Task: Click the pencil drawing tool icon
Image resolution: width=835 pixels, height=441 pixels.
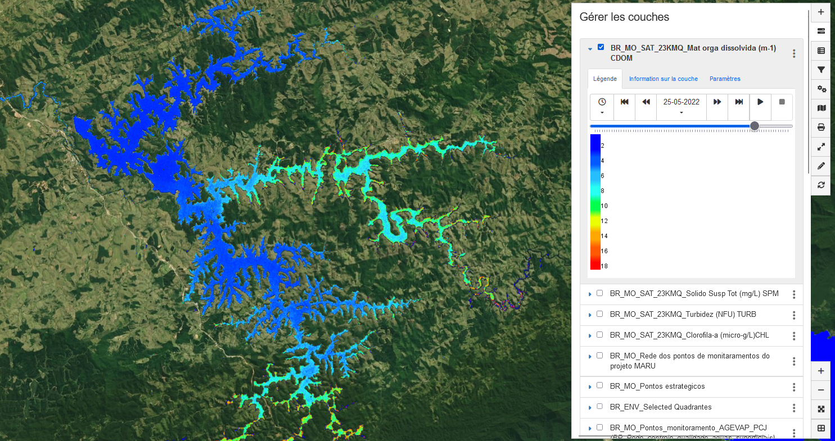Action: tap(821, 166)
